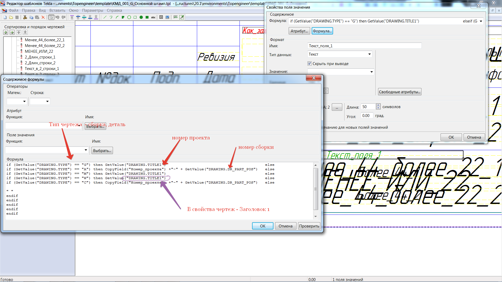Open the 'Параметры' menu
The image size is (502, 282).
[93, 10]
